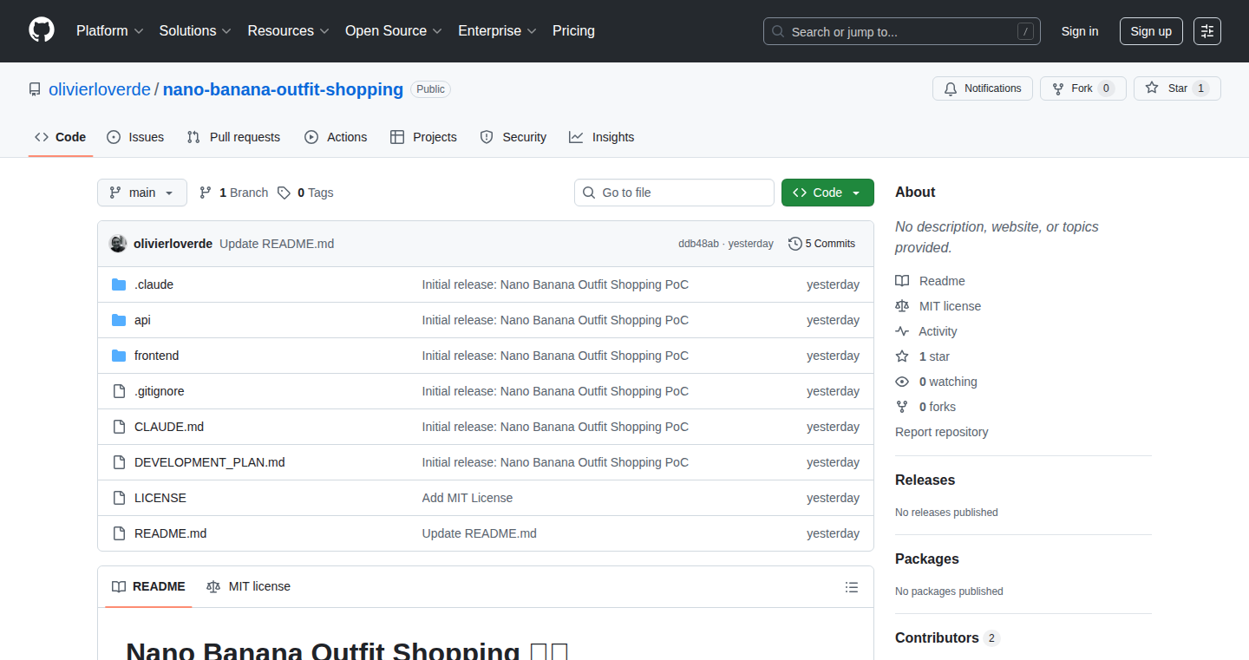This screenshot has width=1249, height=660.
Task: Click the README.md file icon
Action: [x=119, y=533]
